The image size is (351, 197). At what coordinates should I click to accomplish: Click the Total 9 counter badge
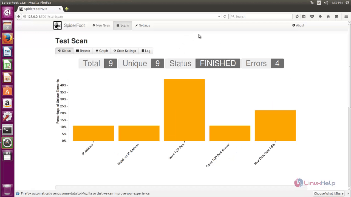(98, 63)
